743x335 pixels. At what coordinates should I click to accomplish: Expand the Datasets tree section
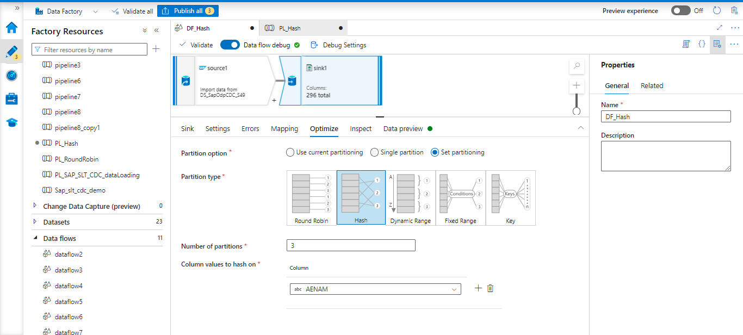tap(35, 222)
